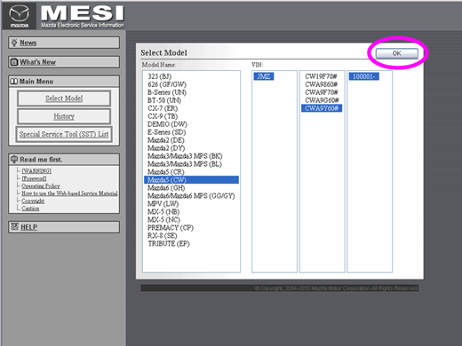Open Special Service Tool (SST) List

click(64, 134)
